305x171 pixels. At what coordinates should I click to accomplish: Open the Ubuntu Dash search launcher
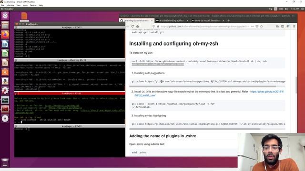[x=5, y=16]
